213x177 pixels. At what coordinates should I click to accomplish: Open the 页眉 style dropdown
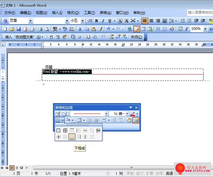pyautogui.click(x=30, y=21)
